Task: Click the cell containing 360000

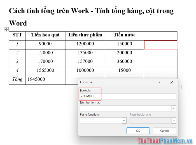Action: 125,63
